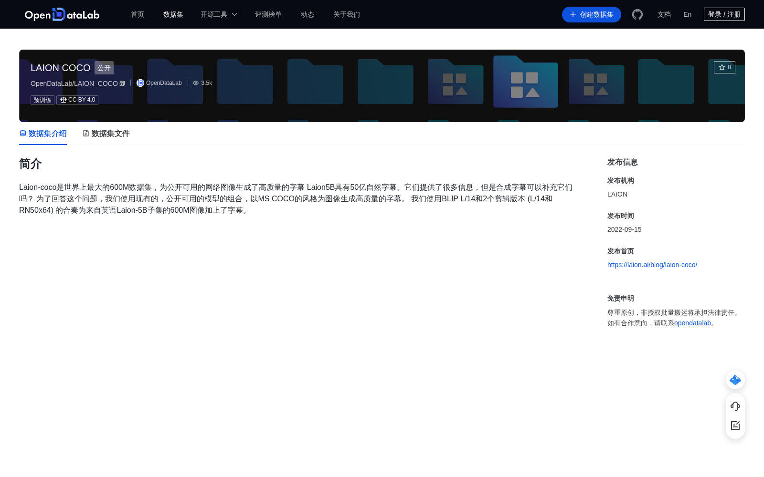Open 评测榜单 navigation item
The height and width of the screenshot is (477, 764).
(x=268, y=14)
